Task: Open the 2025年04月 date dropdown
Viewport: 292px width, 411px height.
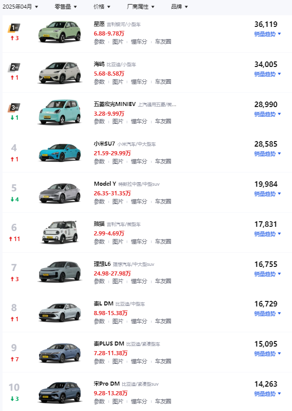Action: (20, 7)
